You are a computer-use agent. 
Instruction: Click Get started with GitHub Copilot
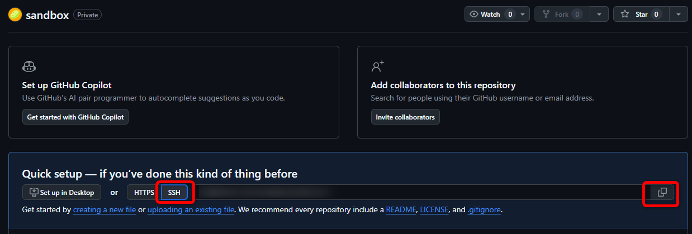click(75, 117)
